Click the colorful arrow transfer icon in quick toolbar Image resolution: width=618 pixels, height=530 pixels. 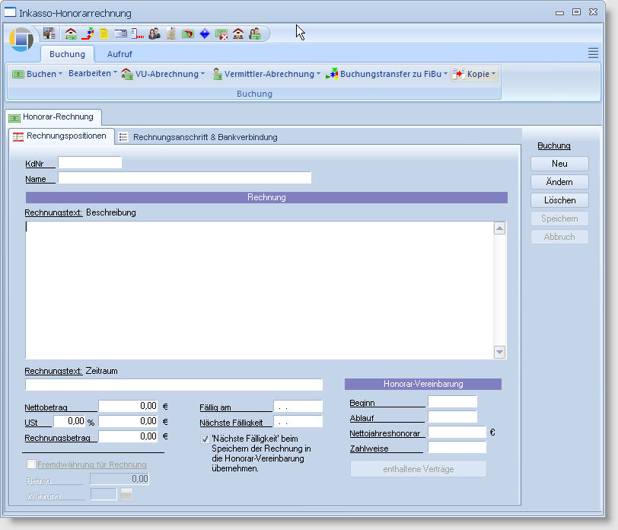click(88, 34)
